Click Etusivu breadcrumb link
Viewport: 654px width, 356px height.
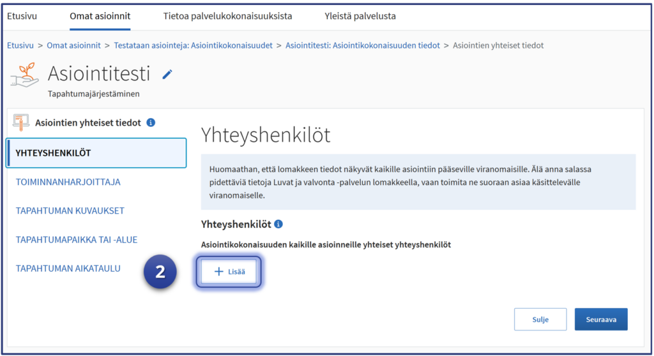coord(20,45)
